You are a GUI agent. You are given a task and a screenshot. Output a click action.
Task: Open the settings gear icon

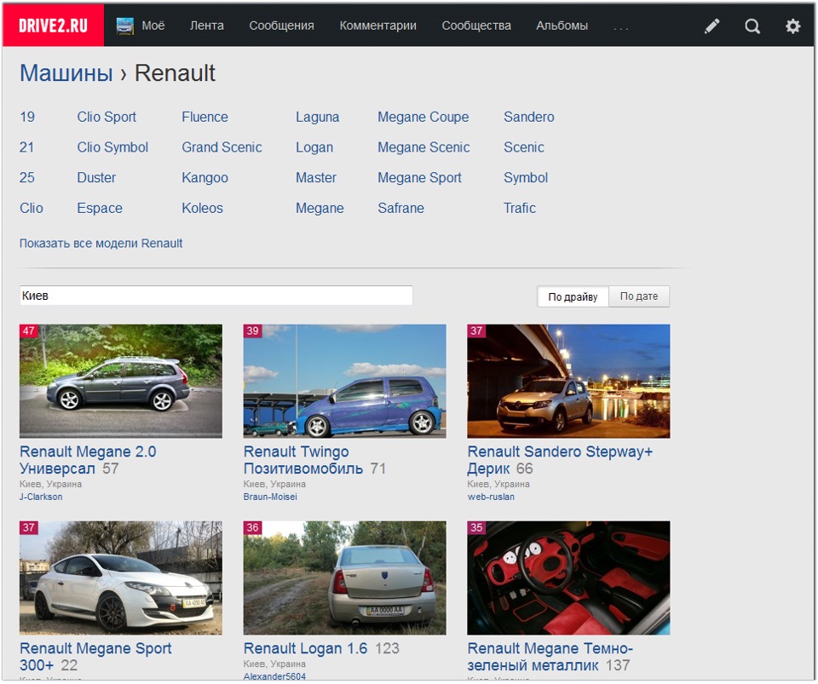click(792, 26)
